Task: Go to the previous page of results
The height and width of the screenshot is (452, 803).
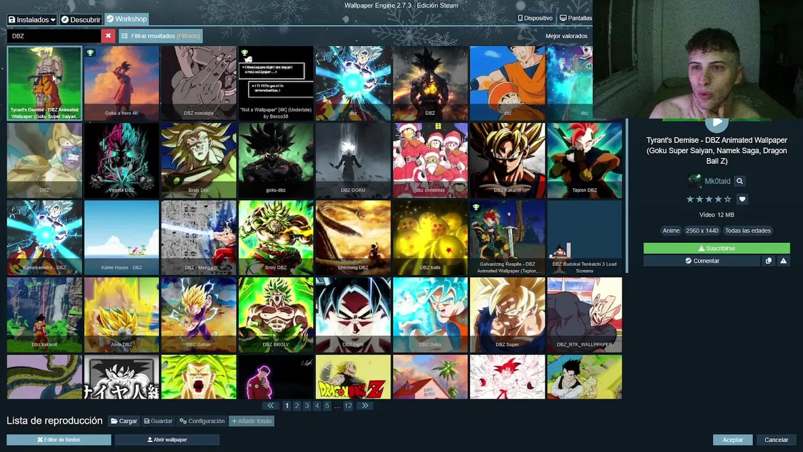Action: pos(270,406)
